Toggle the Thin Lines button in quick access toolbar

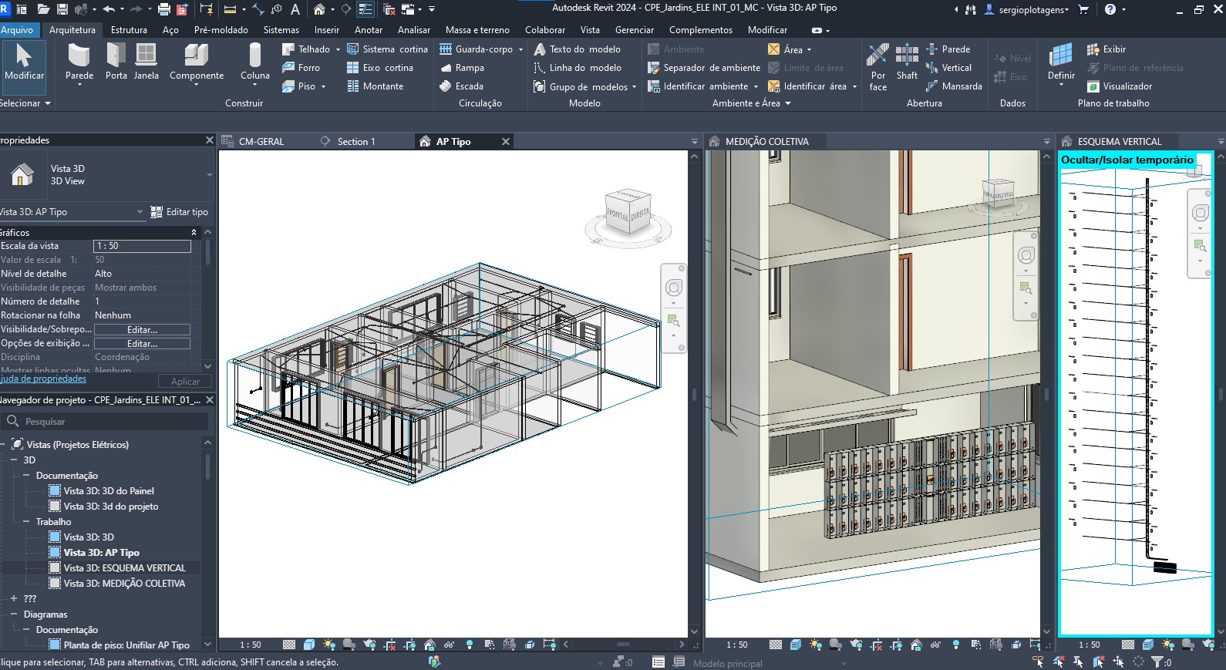click(365, 9)
